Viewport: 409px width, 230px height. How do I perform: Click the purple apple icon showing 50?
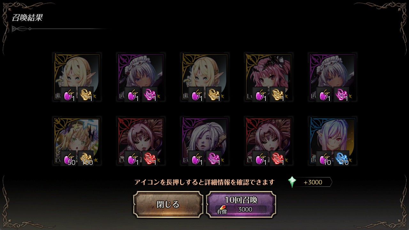point(68,158)
